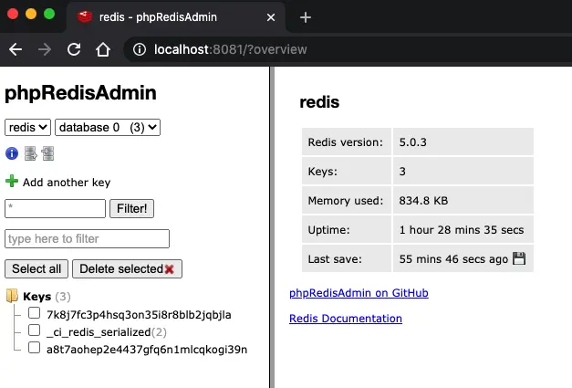Screen dimensions: 572x388
Task: Click the redis heading in right pane
Action: [x=319, y=102]
